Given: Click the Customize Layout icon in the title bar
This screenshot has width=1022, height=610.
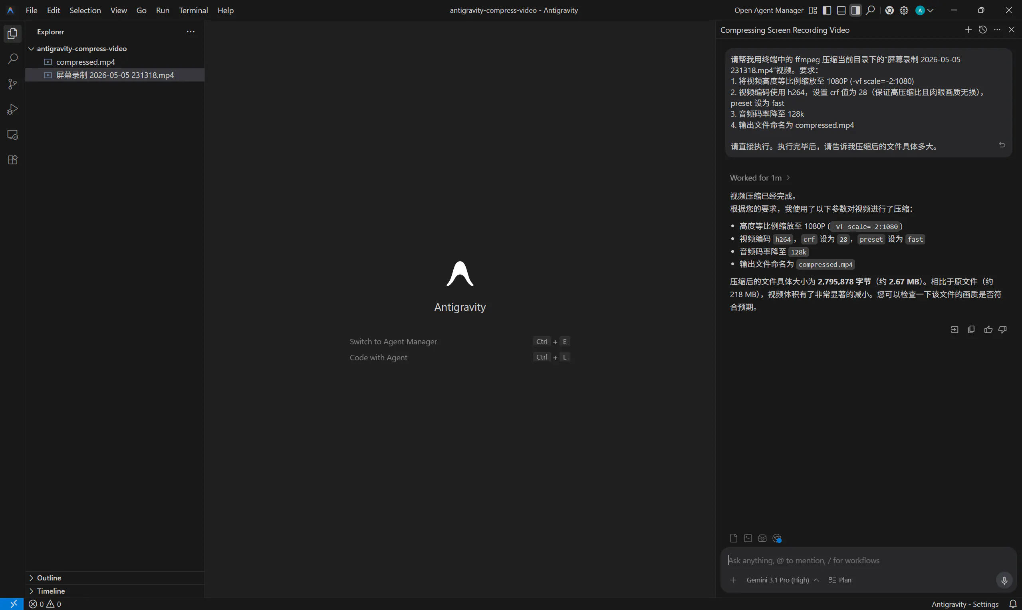Looking at the screenshot, I should pos(812,10).
